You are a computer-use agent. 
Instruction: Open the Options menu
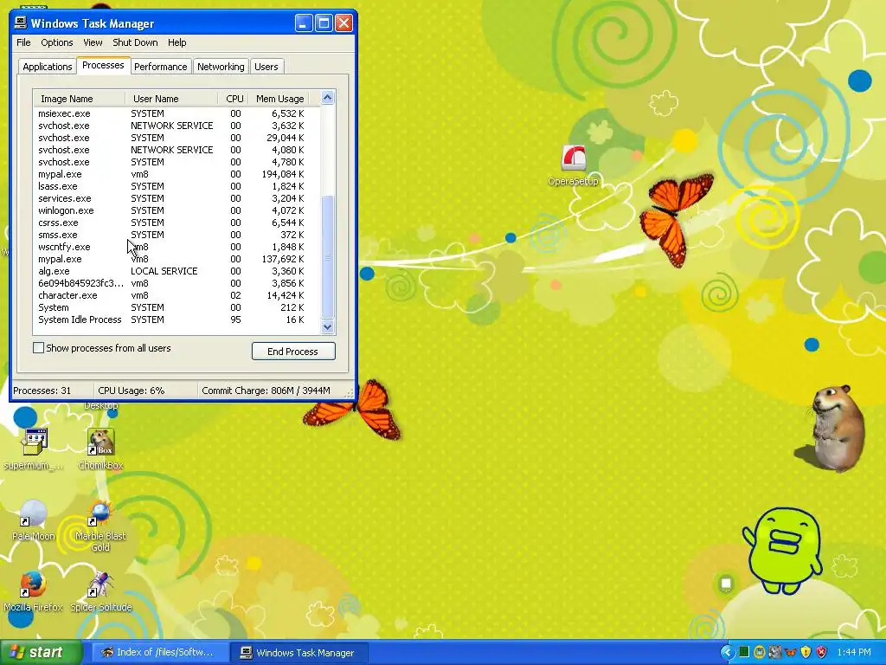tap(56, 42)
